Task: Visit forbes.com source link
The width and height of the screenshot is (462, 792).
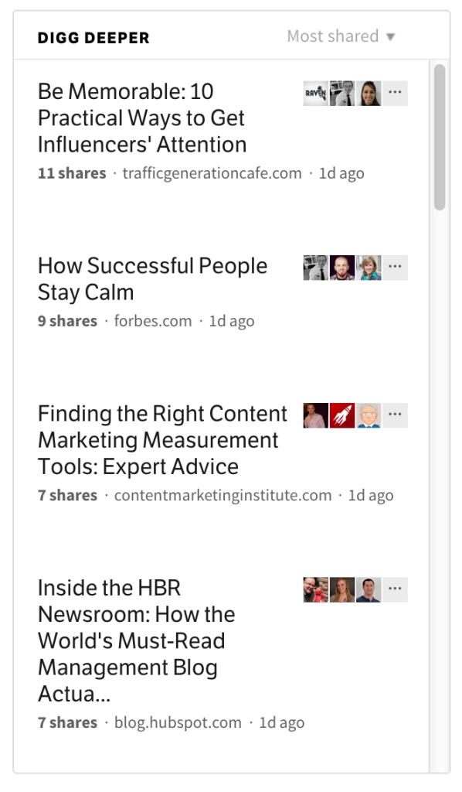Action: (x=153, y=321)
